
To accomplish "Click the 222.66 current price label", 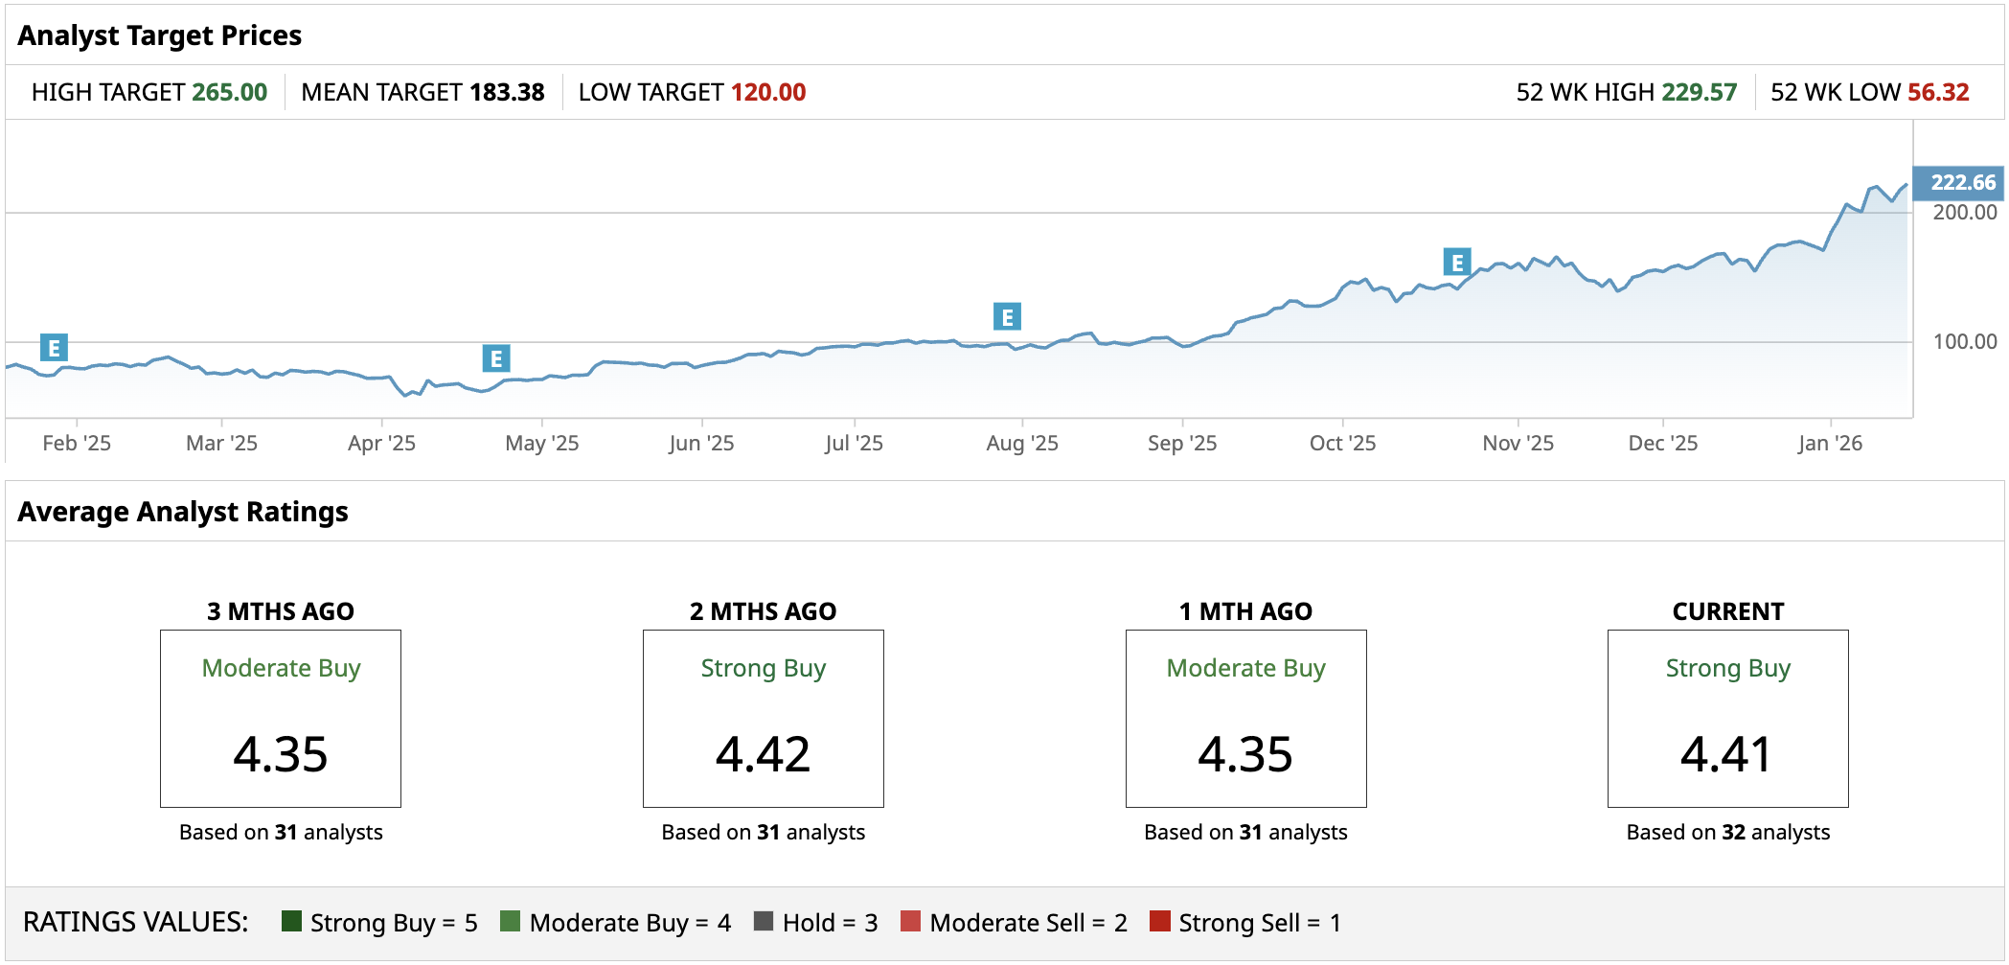I will click(1961, 182).
